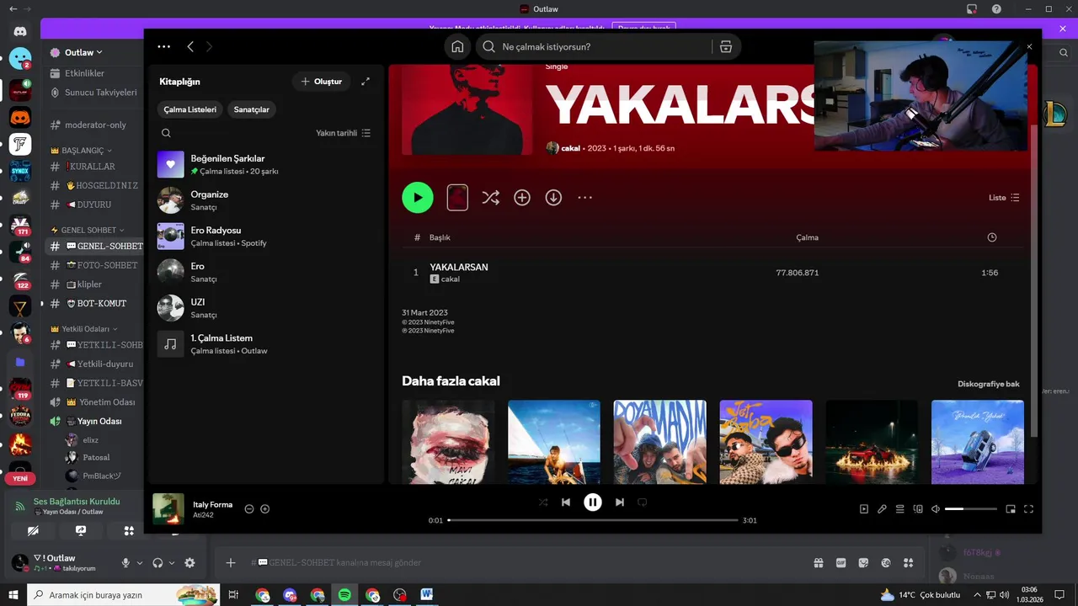1078x606 pixels.
Task: Pause the current playback
Action: (593, 502)
